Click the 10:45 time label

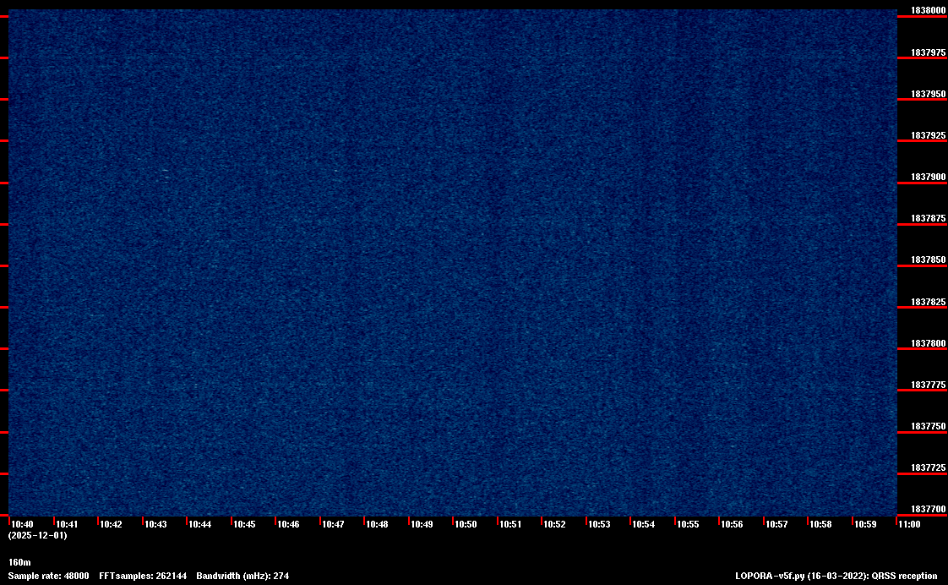point(244,524)
